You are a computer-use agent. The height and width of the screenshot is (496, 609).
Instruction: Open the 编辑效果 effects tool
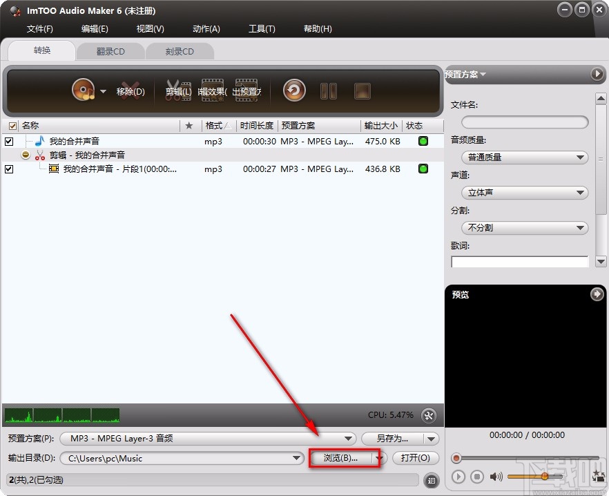tap(212, 90)
